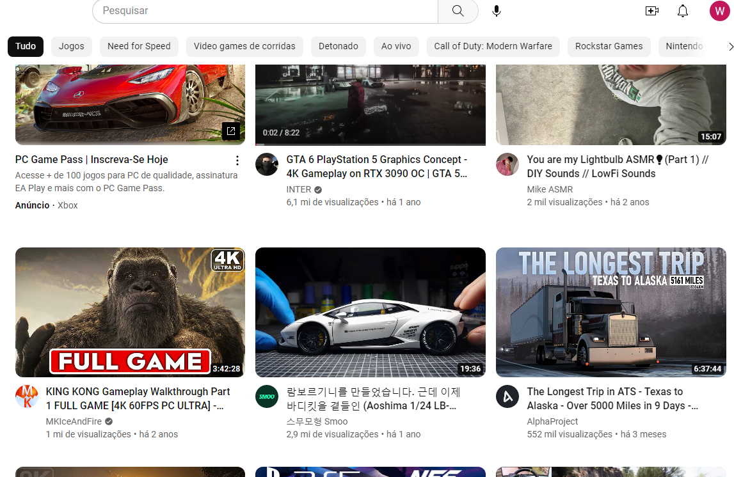Screen dimensions: 734x477
Task: Open the account avatar menu
Action: 719,11
